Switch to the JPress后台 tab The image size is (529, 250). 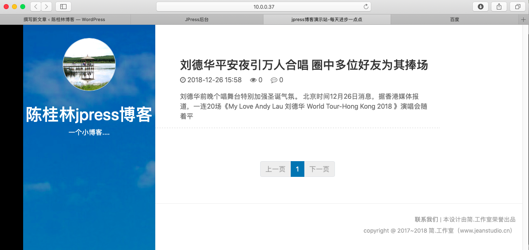click(197, 19)
